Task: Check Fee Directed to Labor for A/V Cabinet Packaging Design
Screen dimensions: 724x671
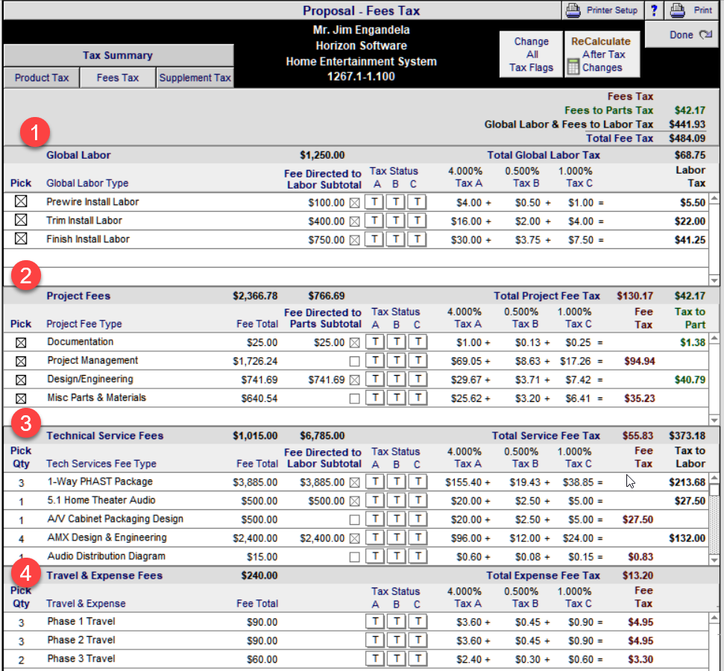Action: 355,520
